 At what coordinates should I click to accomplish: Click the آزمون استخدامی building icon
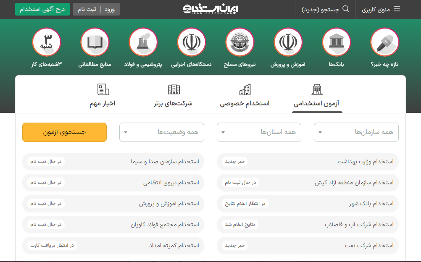(317, 89)
